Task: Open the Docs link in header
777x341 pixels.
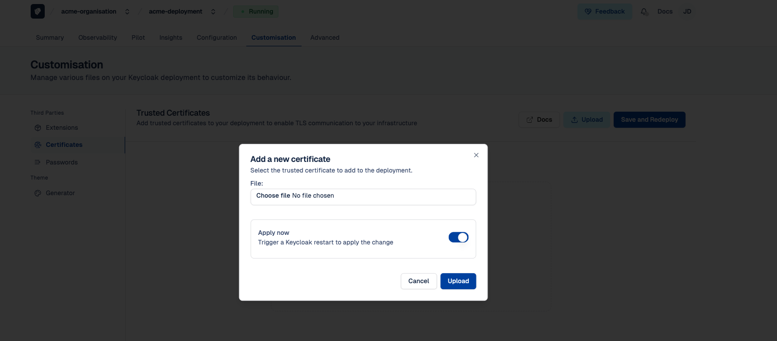Action: click(665, 12)
